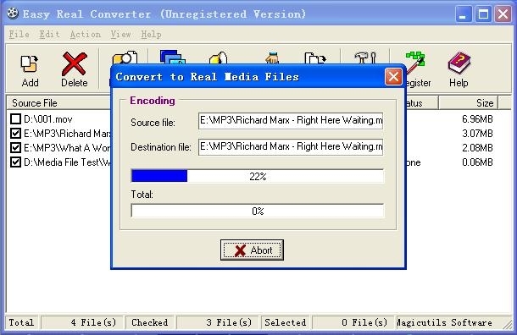Click the stacked blue windows toolbar icon

[173, 57]
